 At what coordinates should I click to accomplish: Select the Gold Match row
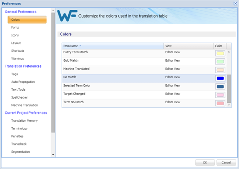tap(144, 62)
